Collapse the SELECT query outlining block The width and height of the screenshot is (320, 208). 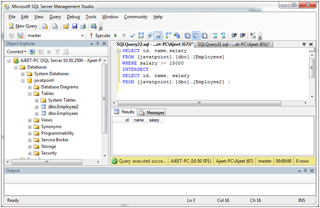pyautogui.click(x=119, y=51)
